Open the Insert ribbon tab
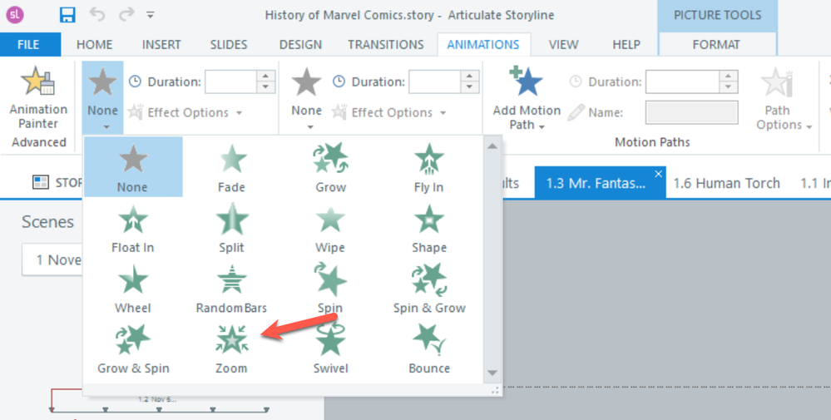 (x=161, y=45)
